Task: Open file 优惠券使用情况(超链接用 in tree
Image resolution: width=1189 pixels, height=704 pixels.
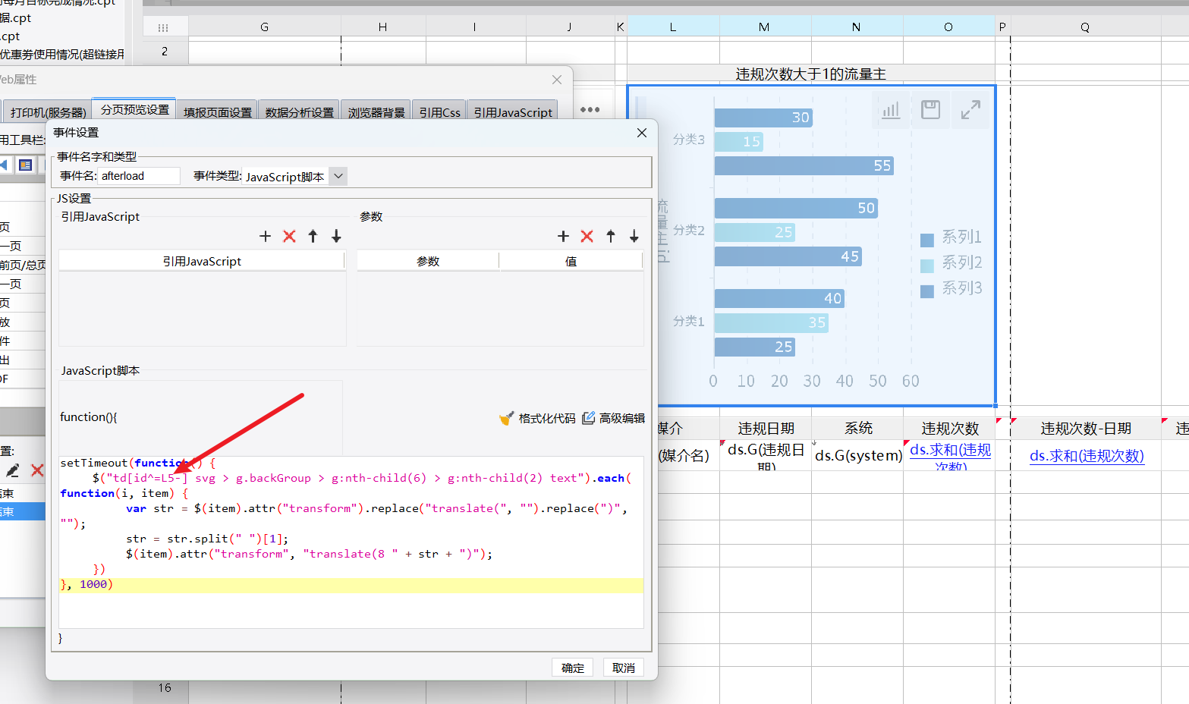Action: tap(62, 55)
